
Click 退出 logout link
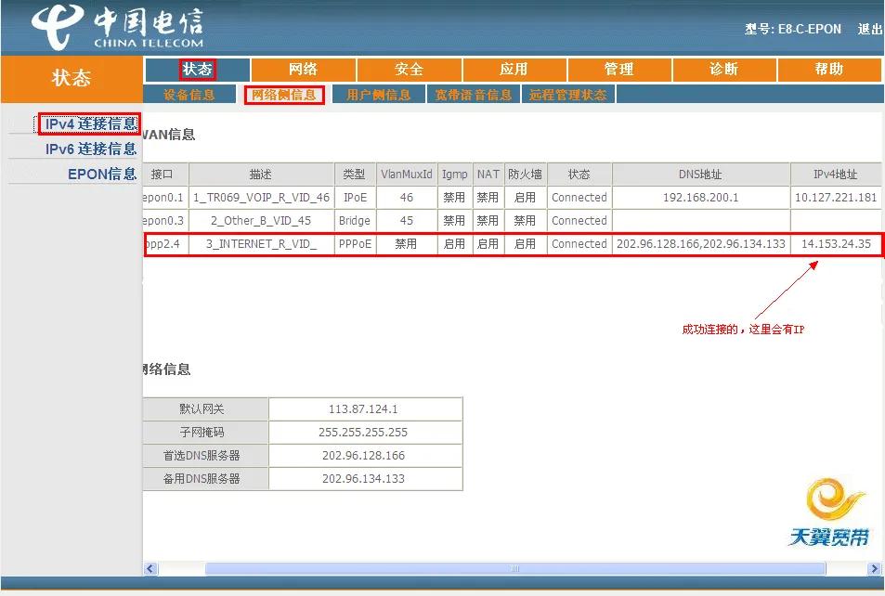pos(870,29)
